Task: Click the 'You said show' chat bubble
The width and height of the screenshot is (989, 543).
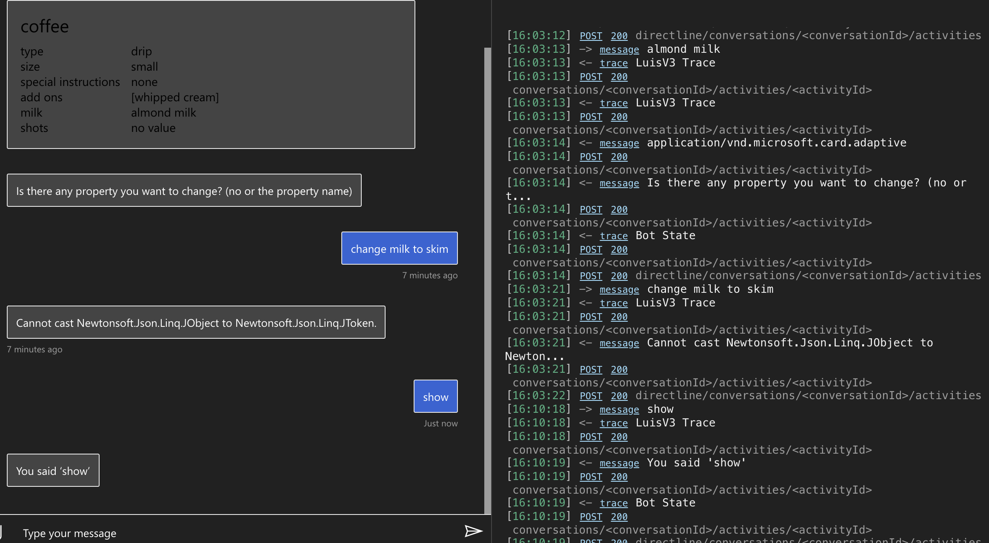Action: coord(53,470)
